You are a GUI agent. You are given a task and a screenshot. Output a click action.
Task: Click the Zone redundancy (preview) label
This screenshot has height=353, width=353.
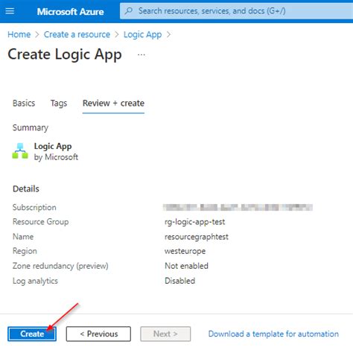[60, 266]
